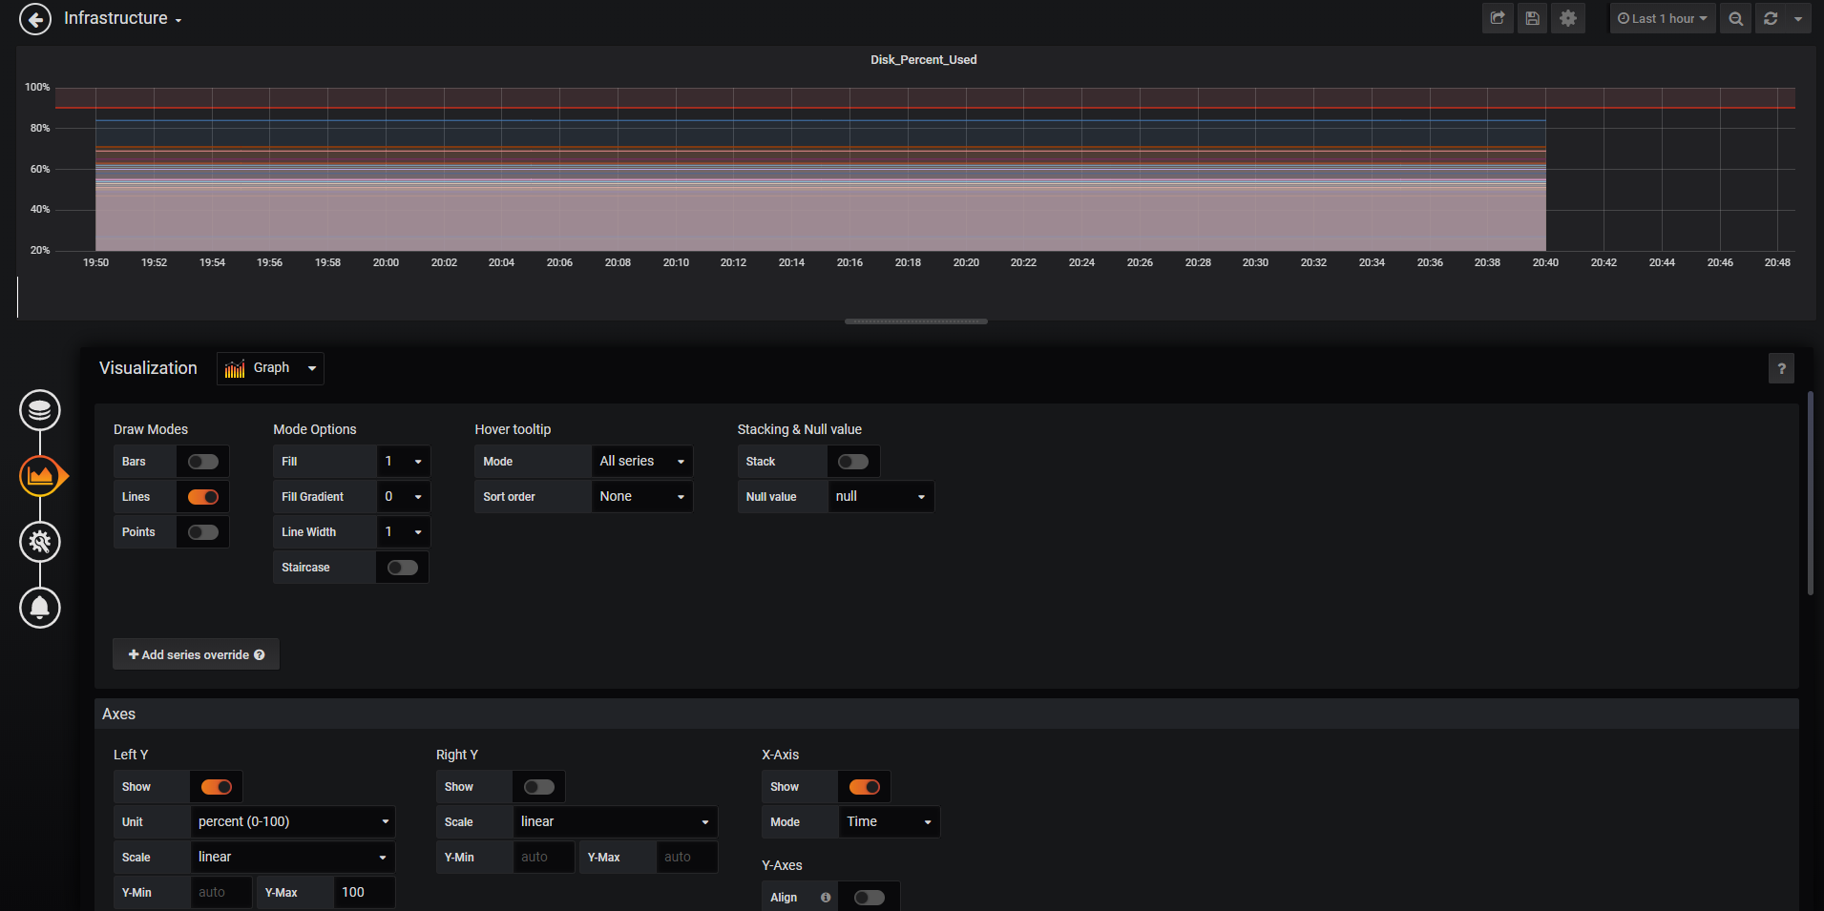1824x911 pixels.
Task: Open the Alert bell panel in sidebar
Action: pyautogui.click(x=39, y=608)
